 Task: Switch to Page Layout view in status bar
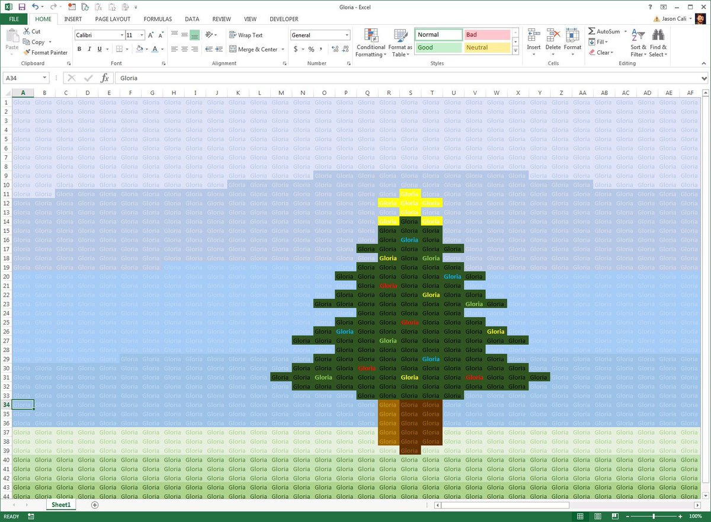tap(599, 517)
